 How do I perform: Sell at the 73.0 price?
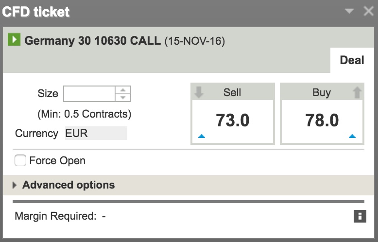[232, 121]
